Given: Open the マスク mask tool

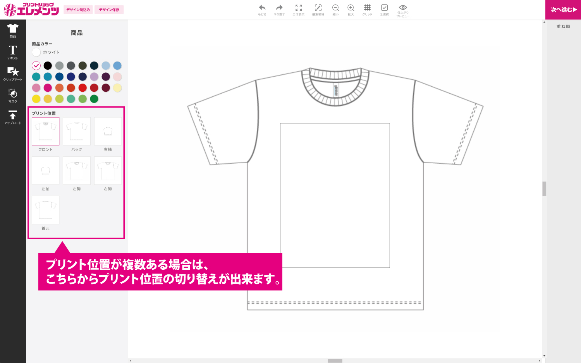Looking at the screenshot, I should [13, 96].
